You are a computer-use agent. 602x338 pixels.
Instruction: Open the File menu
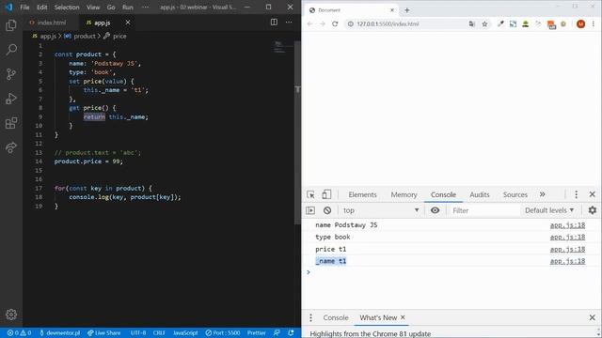coord(24,8)
